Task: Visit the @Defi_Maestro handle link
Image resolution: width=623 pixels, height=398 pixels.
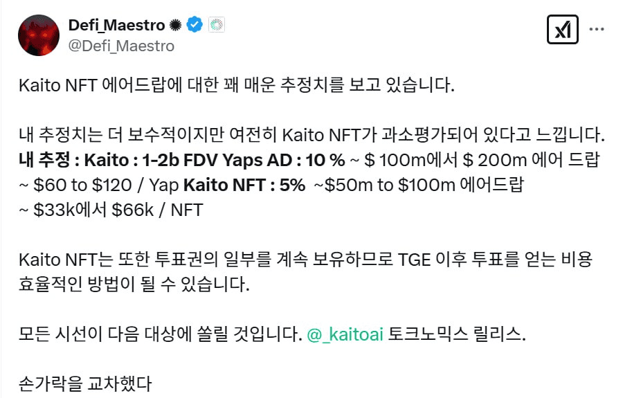Action: (x=121, y=46)
